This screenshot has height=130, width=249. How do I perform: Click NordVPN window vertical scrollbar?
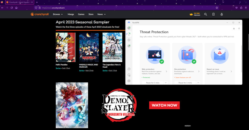pyautogui.click(x=242, y=59)
